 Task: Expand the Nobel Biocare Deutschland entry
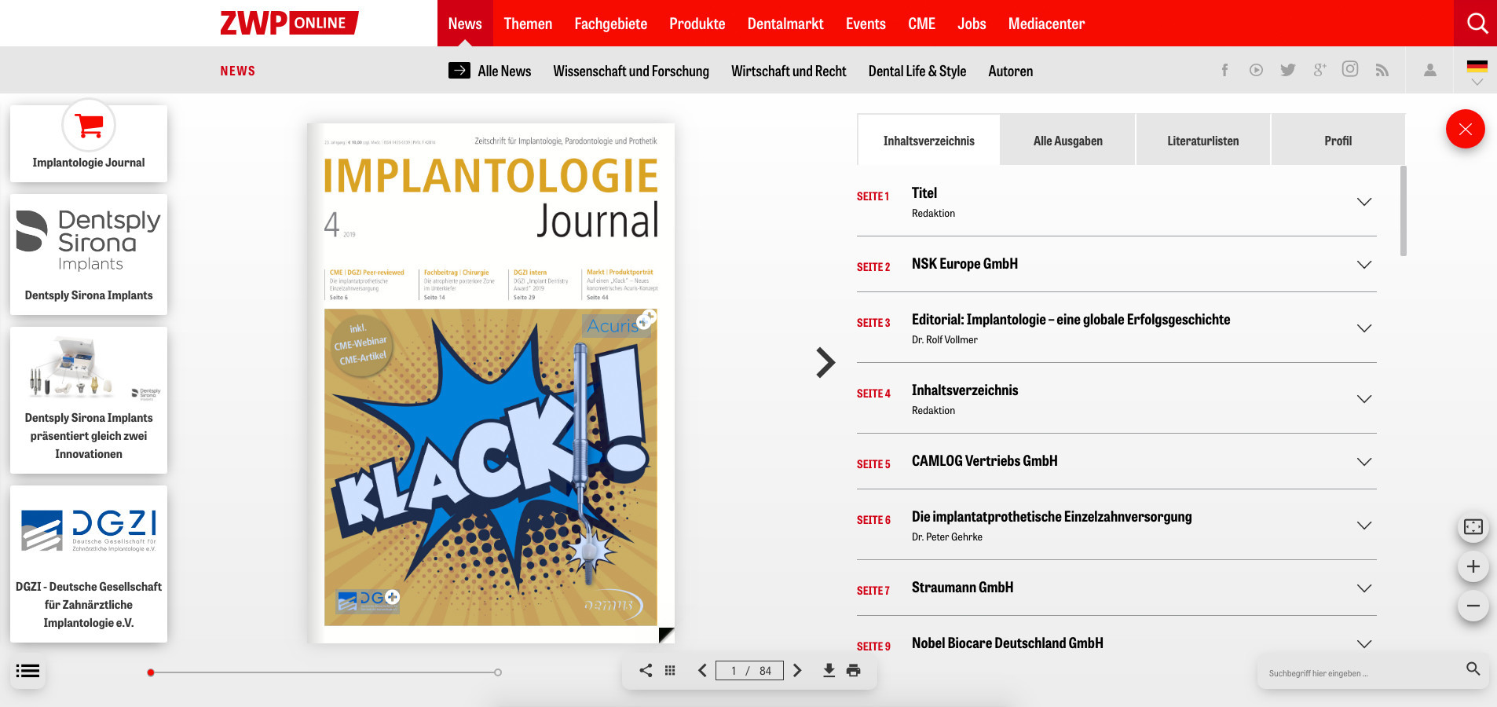1364,644
